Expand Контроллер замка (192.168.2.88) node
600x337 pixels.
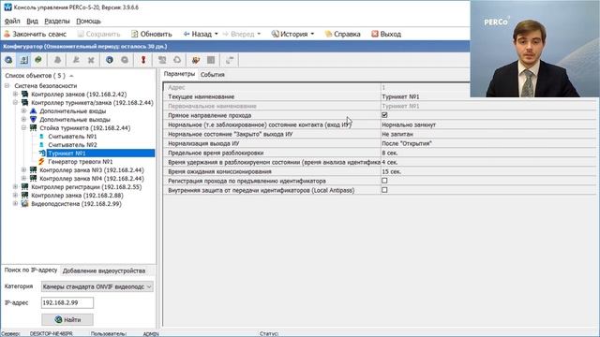tap(15, 196)
